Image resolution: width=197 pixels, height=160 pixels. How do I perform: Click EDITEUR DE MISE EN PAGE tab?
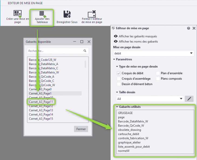tap(25, 3)
